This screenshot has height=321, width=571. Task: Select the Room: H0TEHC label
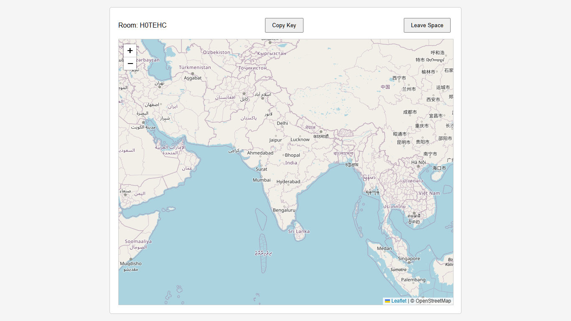(143, 25)
